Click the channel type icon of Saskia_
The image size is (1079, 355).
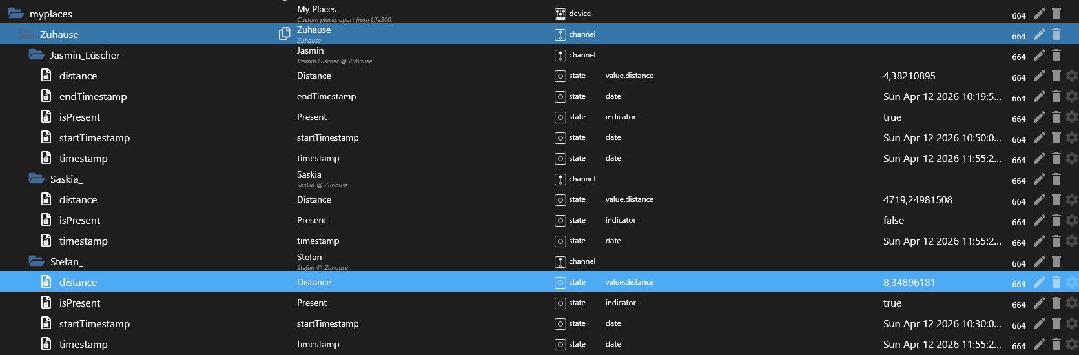[x=560, y=179]
